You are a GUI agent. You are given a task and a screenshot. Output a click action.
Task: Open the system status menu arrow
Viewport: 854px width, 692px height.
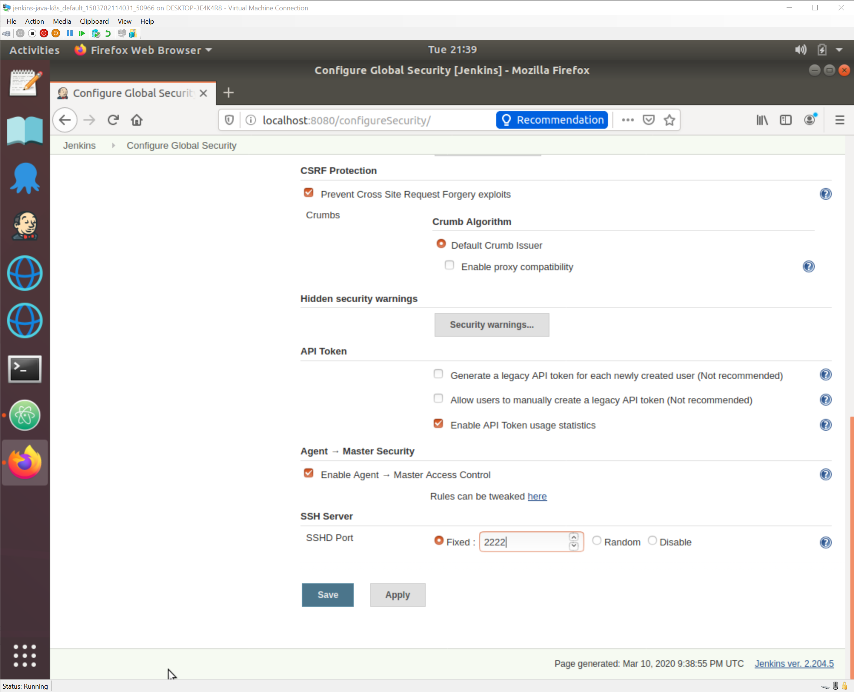(839, 50)
